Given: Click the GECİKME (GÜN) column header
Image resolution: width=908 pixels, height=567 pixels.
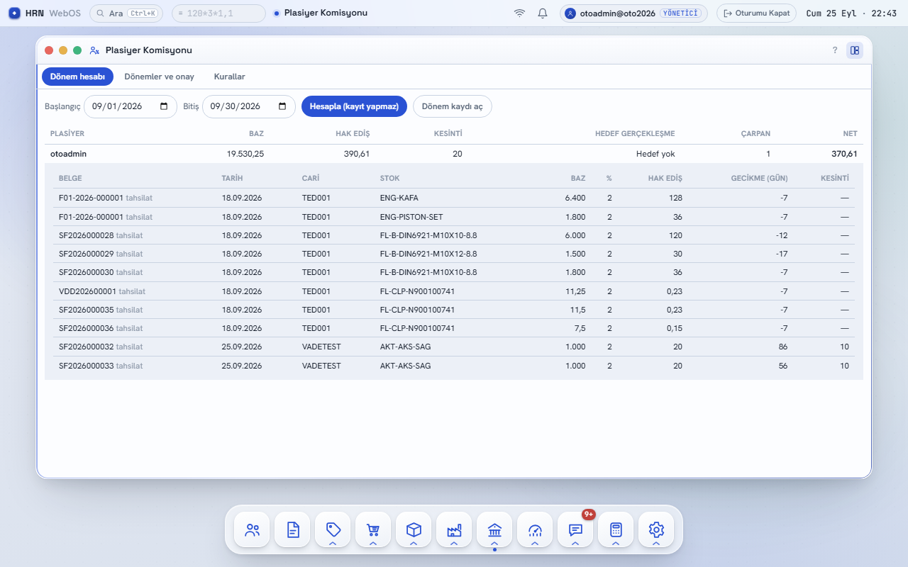Looking at the screenshot, I should click(x=759, y=178).
